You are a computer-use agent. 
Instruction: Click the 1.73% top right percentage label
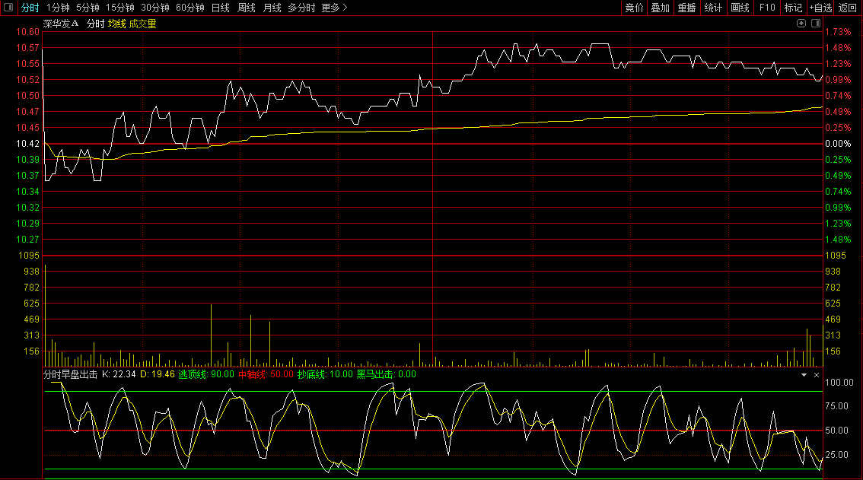tap(838, 32)
